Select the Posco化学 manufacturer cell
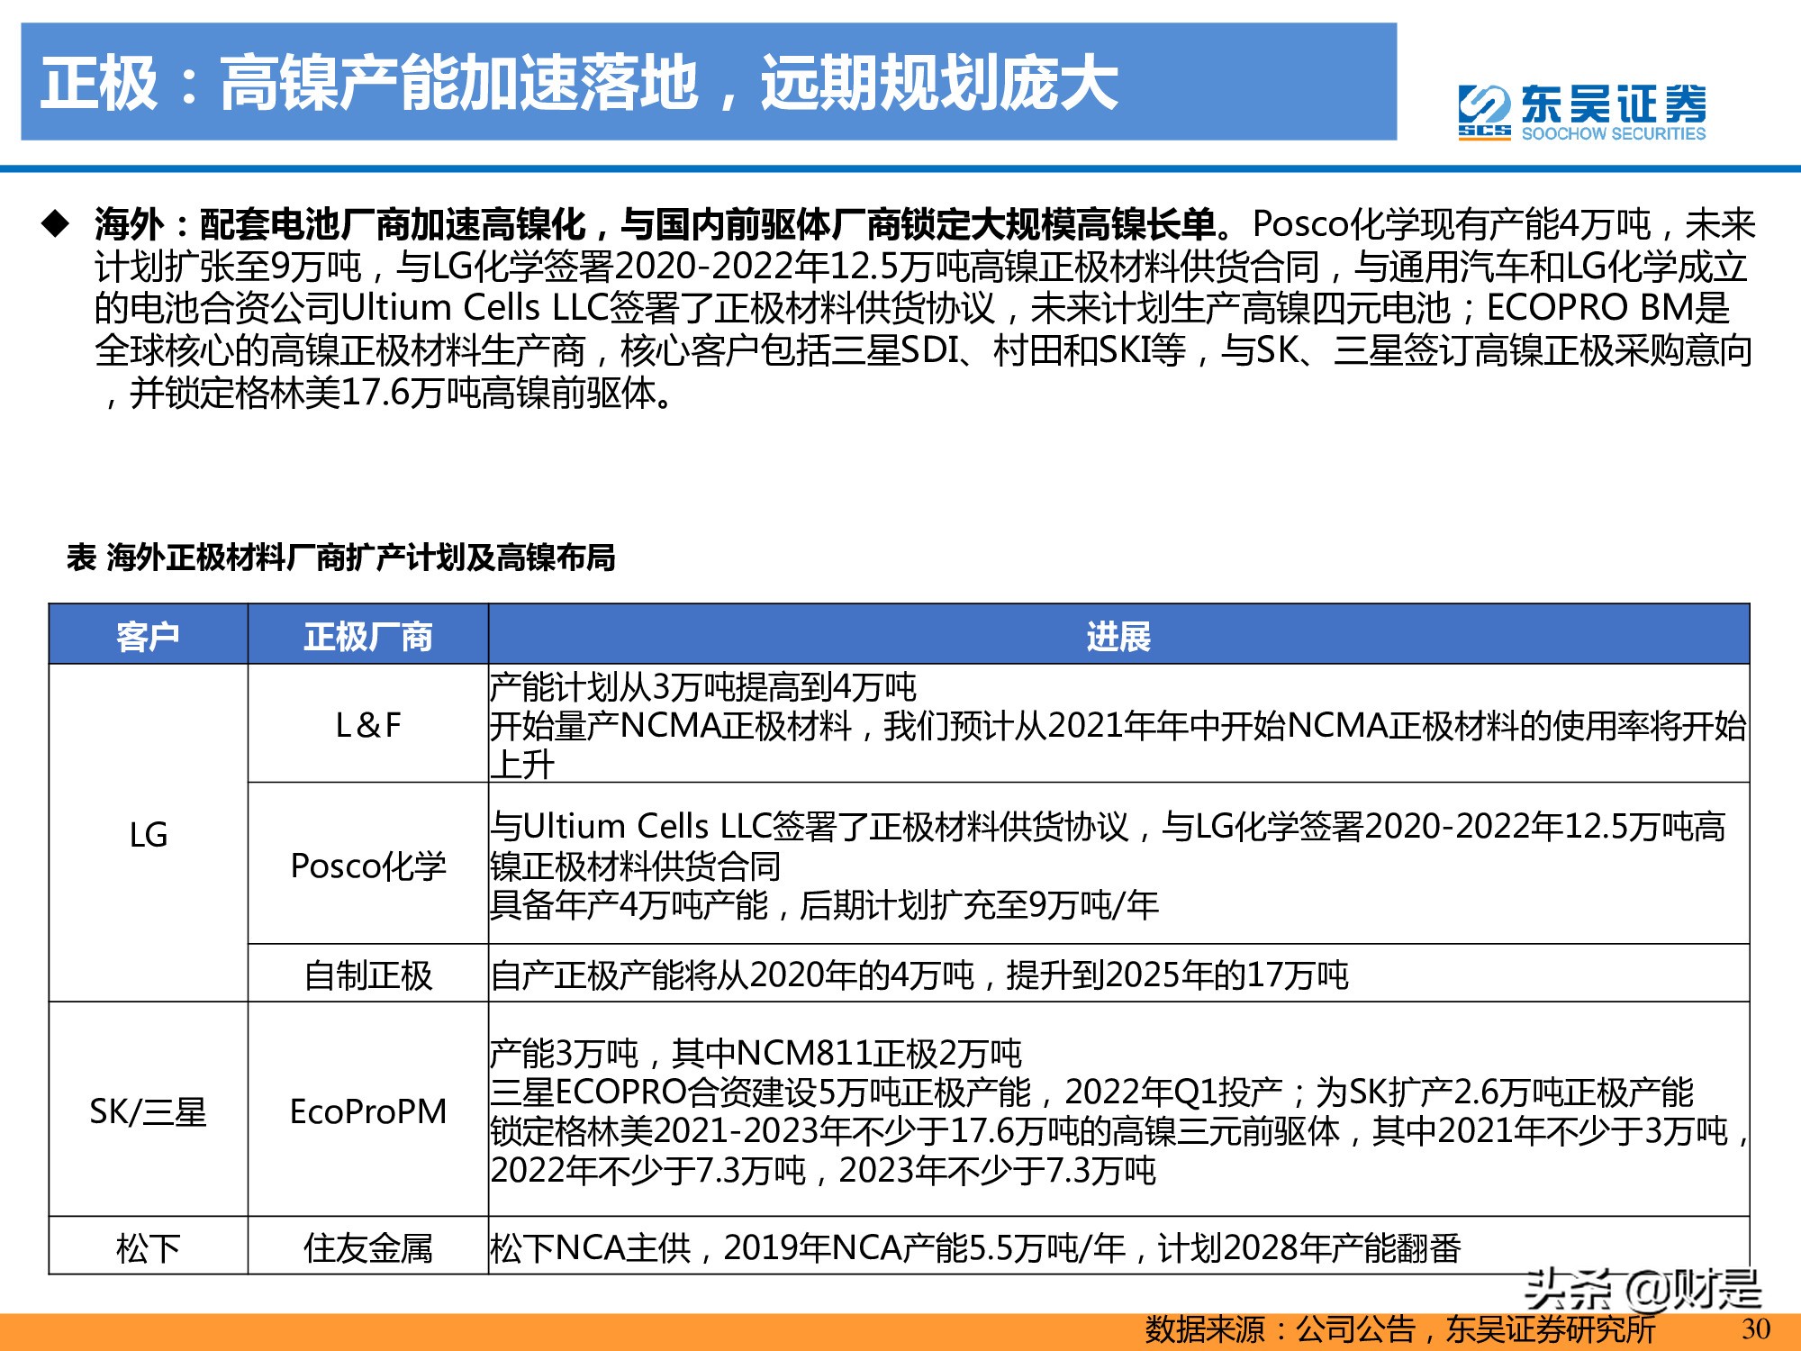Viewport: 1801px width, 1351px height. click(x=367, y=866)
